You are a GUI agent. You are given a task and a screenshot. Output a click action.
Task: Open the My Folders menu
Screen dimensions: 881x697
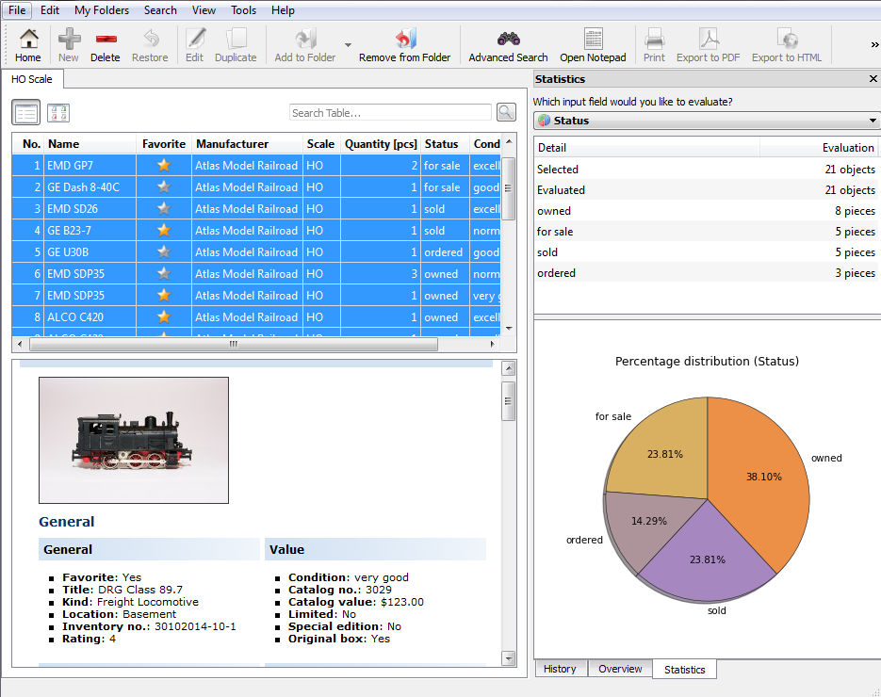click(102, 10)
